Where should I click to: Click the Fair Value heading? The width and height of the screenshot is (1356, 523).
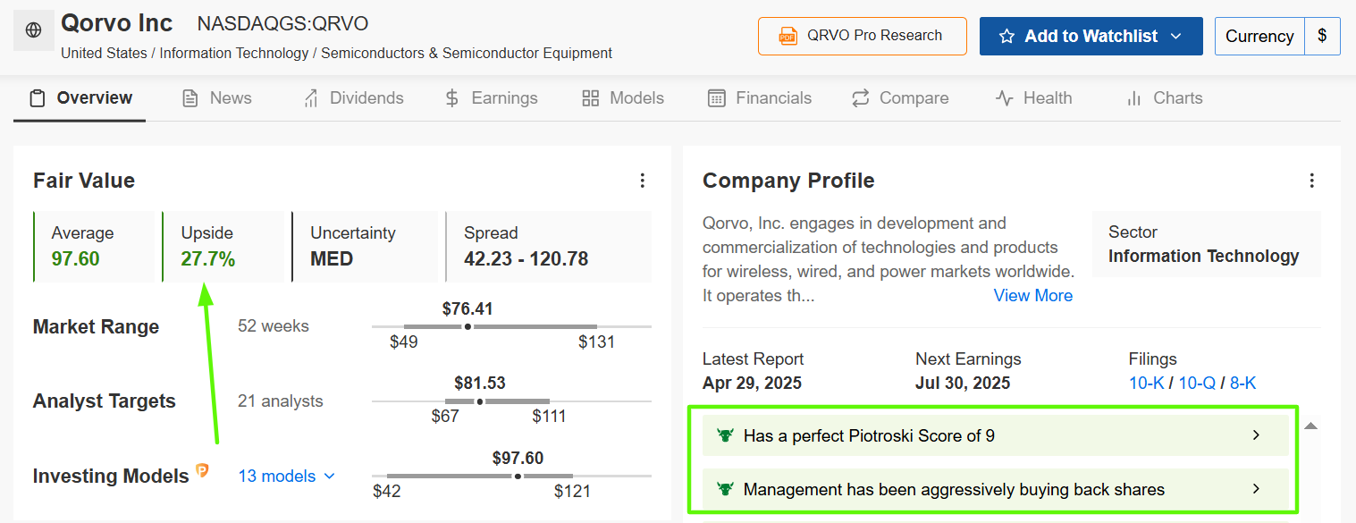84,181
